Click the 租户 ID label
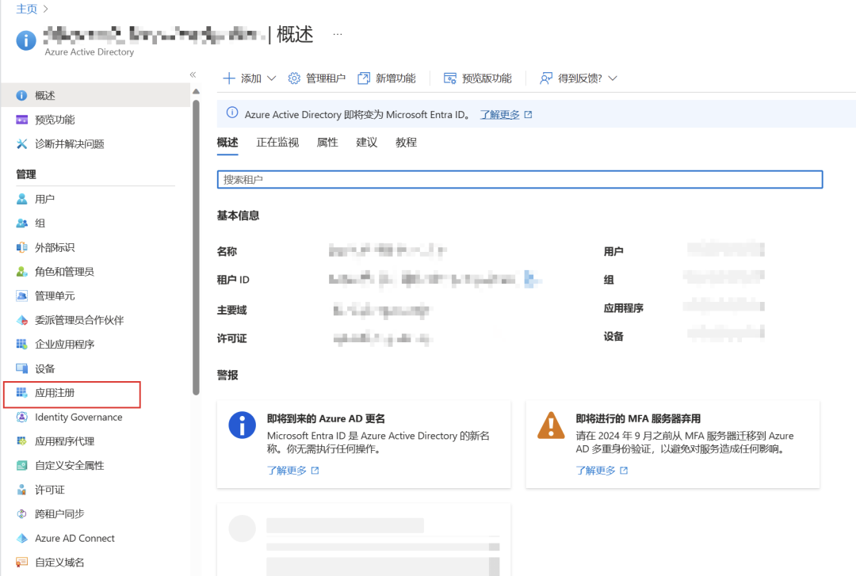 pos(233,280)
